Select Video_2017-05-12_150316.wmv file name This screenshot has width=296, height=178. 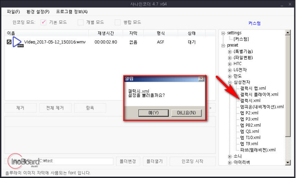pyautogui.click(x=55, y=42)
